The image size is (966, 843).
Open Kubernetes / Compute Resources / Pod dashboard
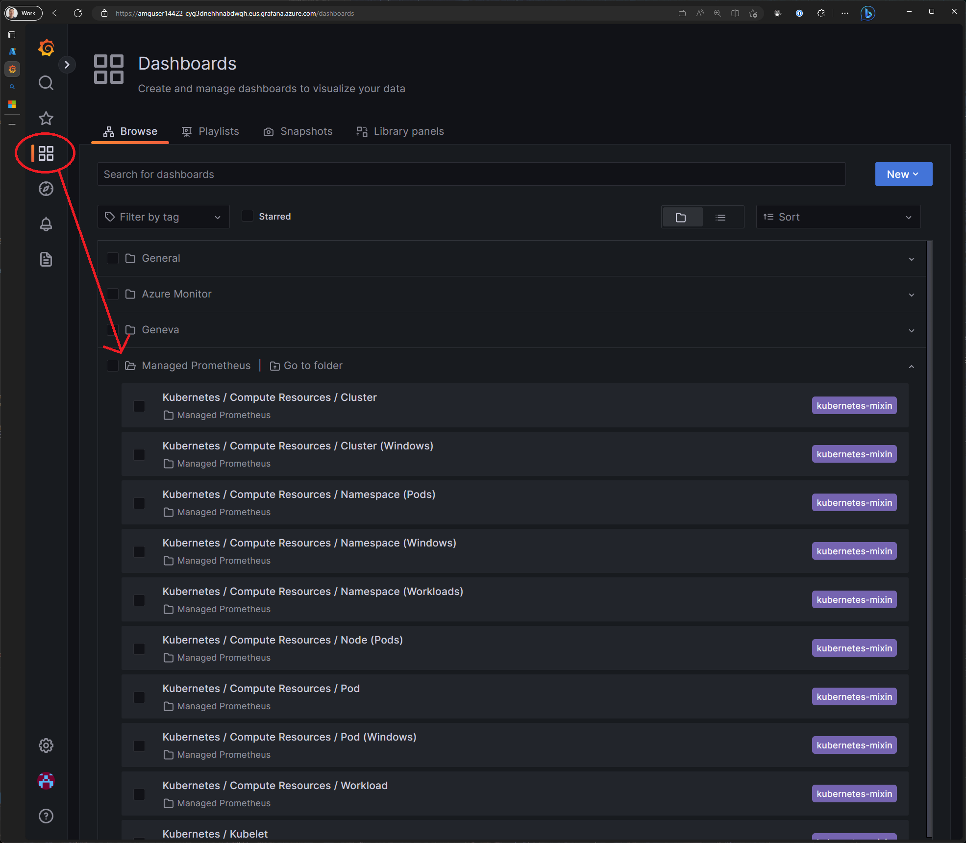(261, 688)
